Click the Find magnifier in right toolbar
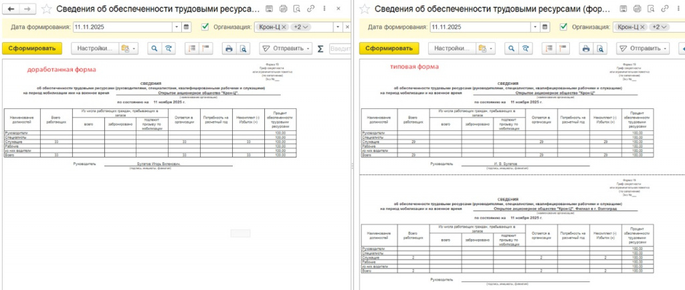The width and height of the screenshot is (685, 290). coord(512,48)
